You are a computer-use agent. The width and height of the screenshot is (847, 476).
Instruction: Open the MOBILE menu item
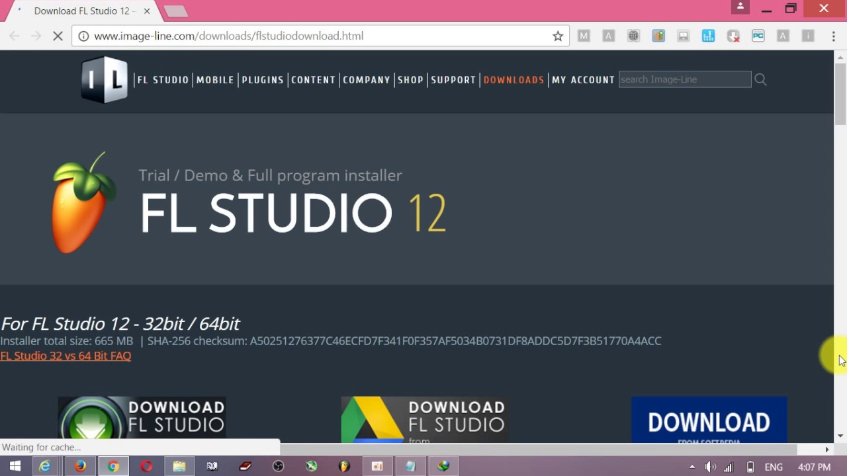[215, 79]
